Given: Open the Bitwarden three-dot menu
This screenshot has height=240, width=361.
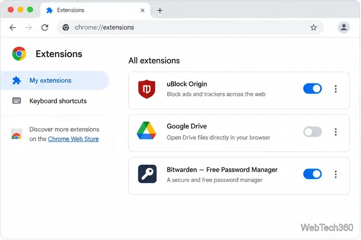Looking at the screenshot, I should click(x=336, y=174).
